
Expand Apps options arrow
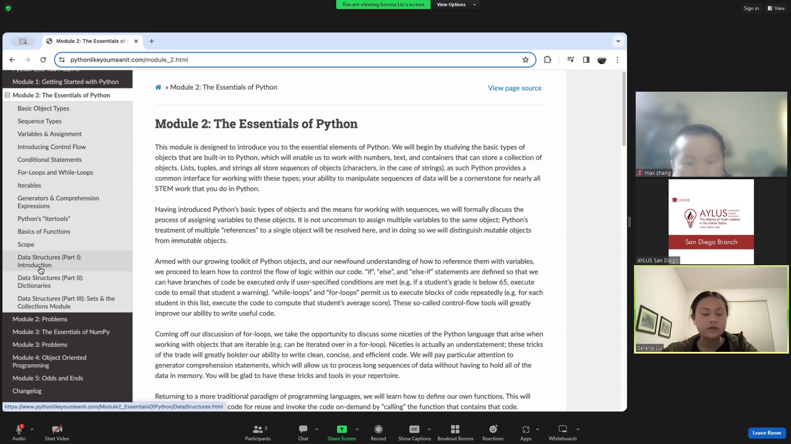[x=538, y=429]
